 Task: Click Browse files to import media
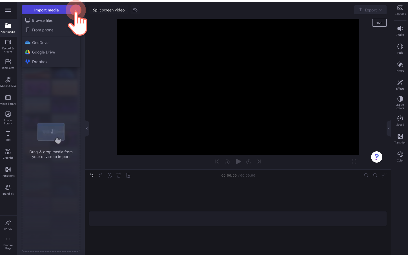[x=42, y=20]
